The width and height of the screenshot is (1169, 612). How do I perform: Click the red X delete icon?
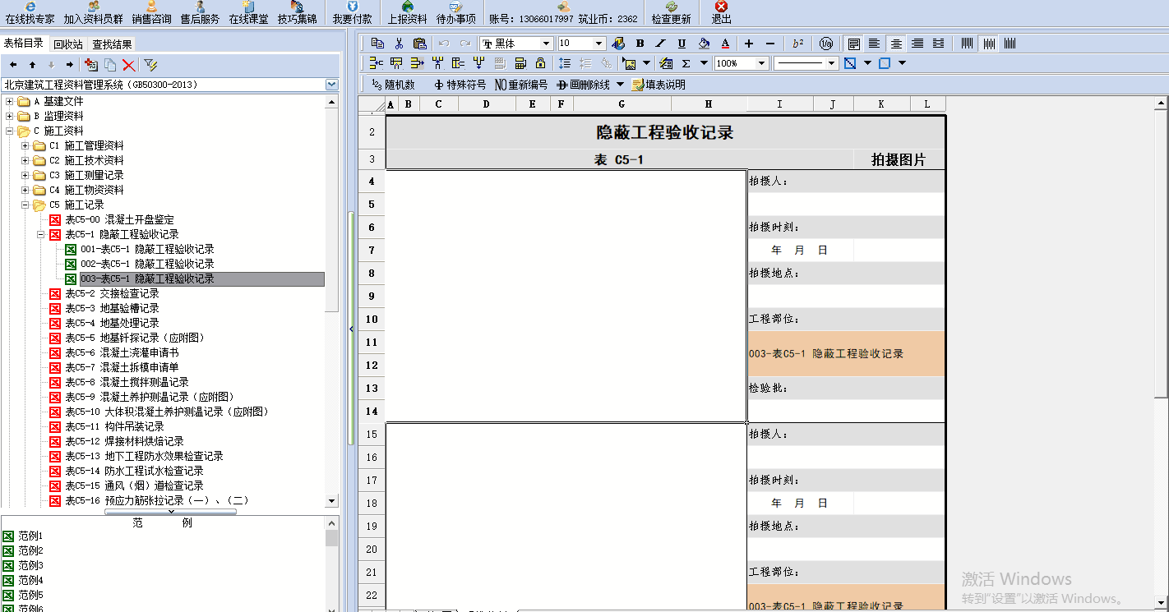click(129, 65)
